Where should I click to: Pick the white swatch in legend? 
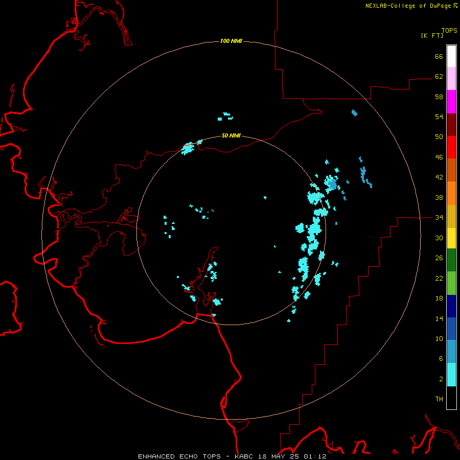point(451,56)
